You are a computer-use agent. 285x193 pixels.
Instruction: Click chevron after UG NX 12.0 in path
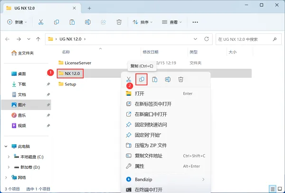click(x=85, y=39)
